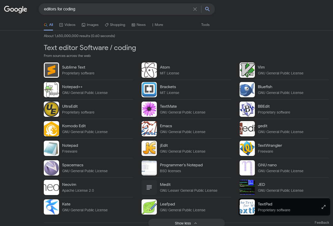
Task: Open the Neovim title link
Action: coord(69,185)
